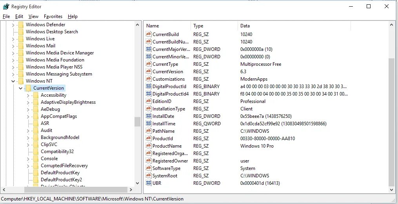The height and width of the screenshot is (204, 398).
Task: Click the binary icon beside DigitalProductId4
Action: [149, 94]
